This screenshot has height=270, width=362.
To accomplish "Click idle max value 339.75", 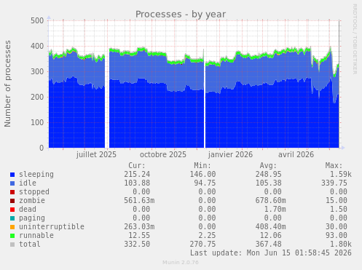I will click(334, 183).
